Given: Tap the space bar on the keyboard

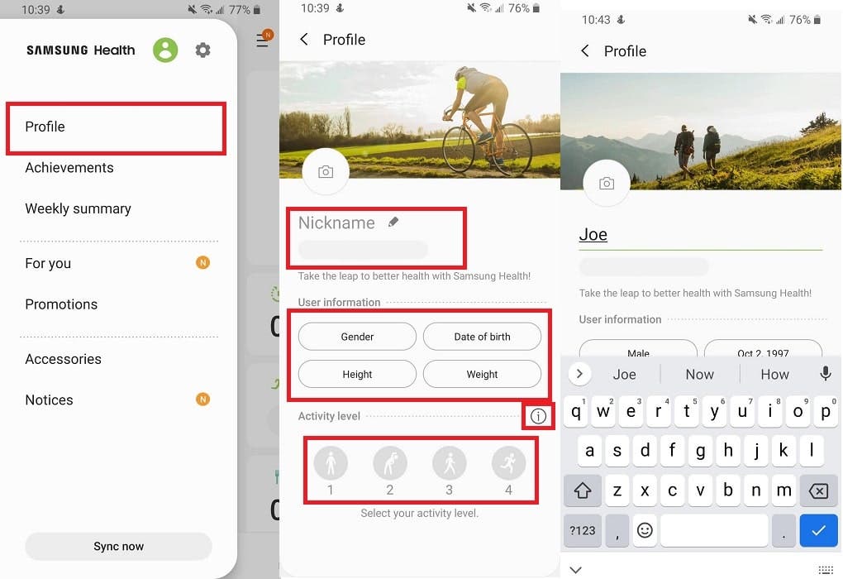Looking at the screenshot, I should tap(714, 530).
